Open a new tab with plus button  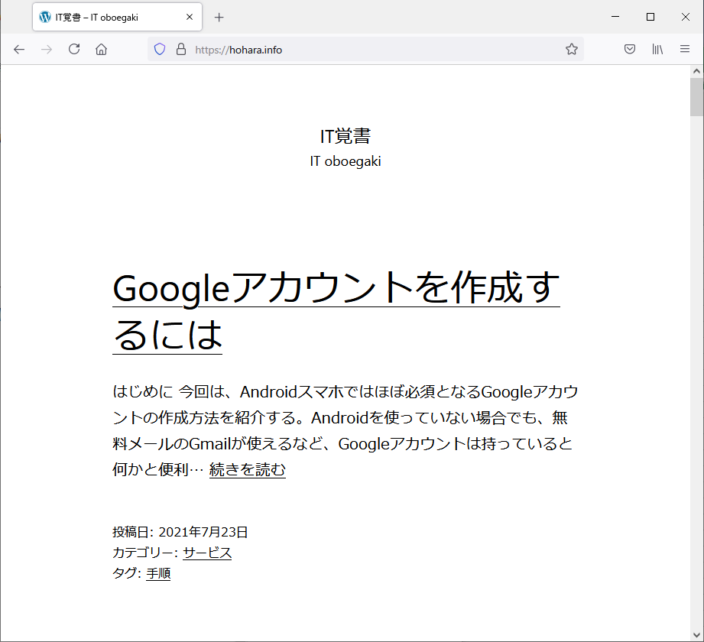pyautogui.click(x=219, y=17)
